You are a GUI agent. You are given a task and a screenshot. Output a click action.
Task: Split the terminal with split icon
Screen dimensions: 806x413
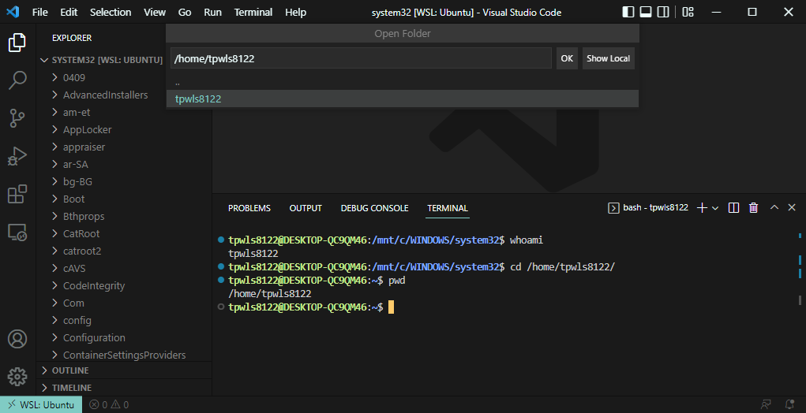point(734,208)
